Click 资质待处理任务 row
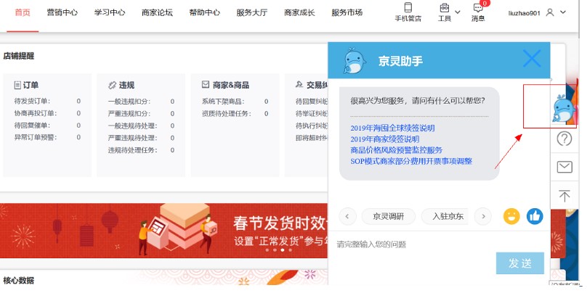Viewport: 587px width, 296px height. [x=235, y=114]
